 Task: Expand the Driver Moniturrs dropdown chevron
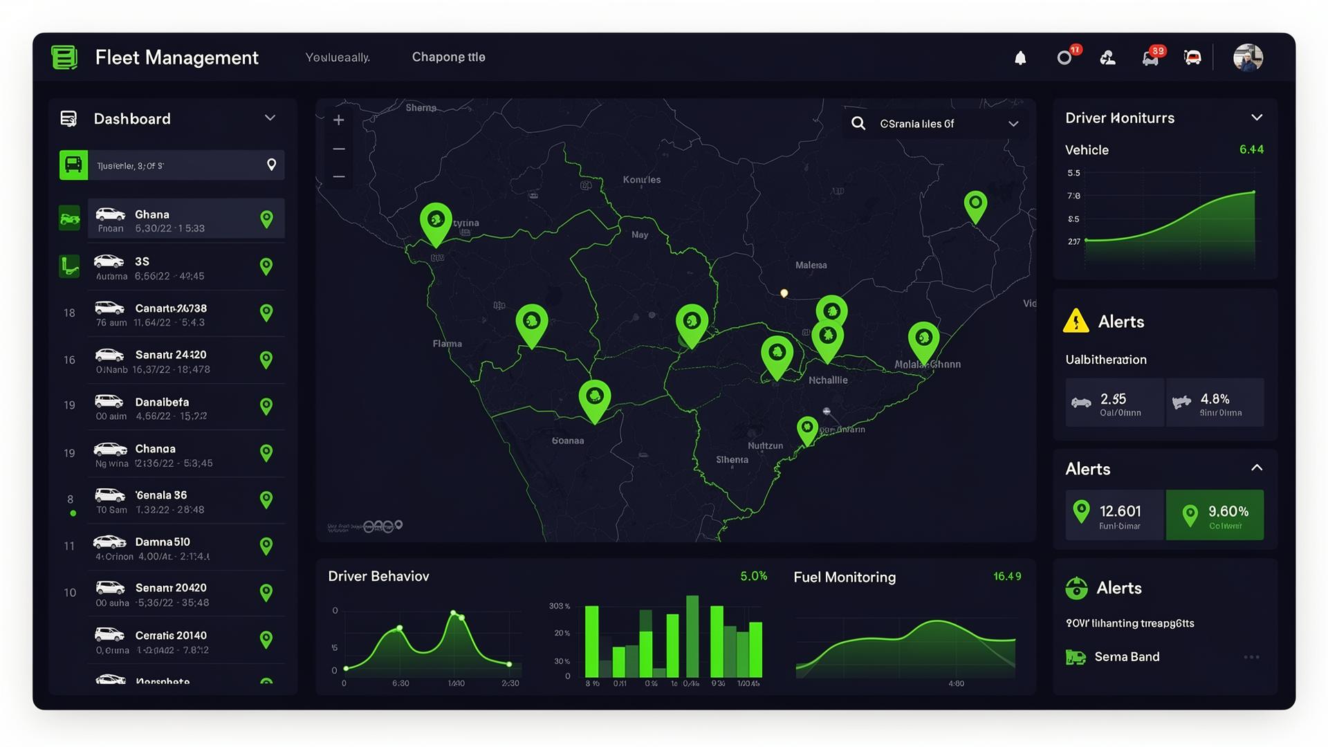click(1257, 118)
